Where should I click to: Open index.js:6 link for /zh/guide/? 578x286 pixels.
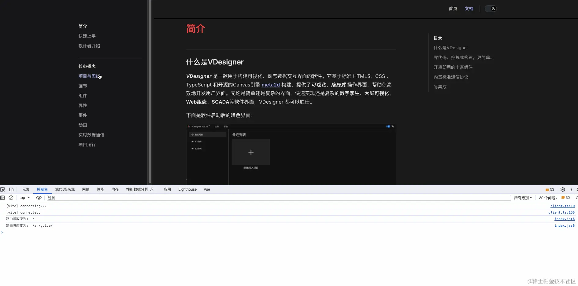click(x=565, y=226)
